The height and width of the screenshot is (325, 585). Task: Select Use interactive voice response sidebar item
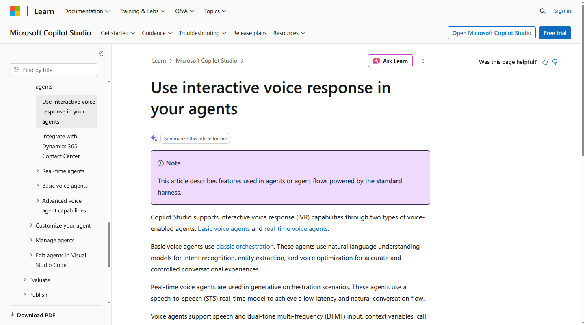67,112
